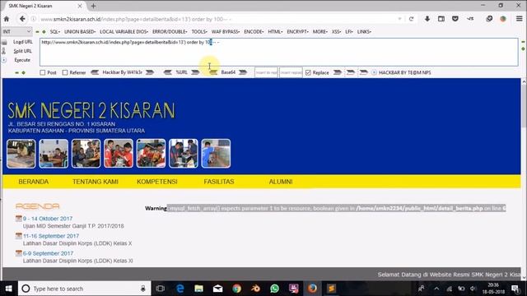
Task: Click the HackBar URL text area
Action: click(x=279, y=52)
